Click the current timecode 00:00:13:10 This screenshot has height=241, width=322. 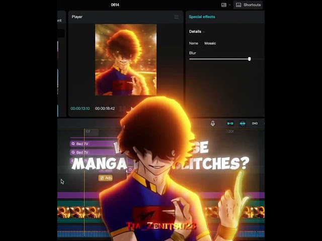[80, 108]
